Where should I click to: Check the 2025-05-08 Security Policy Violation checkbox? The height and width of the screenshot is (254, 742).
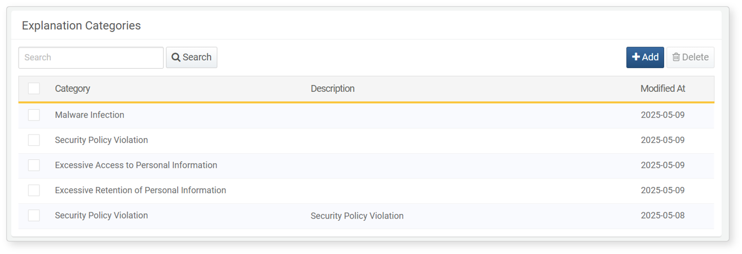[34, 215]
